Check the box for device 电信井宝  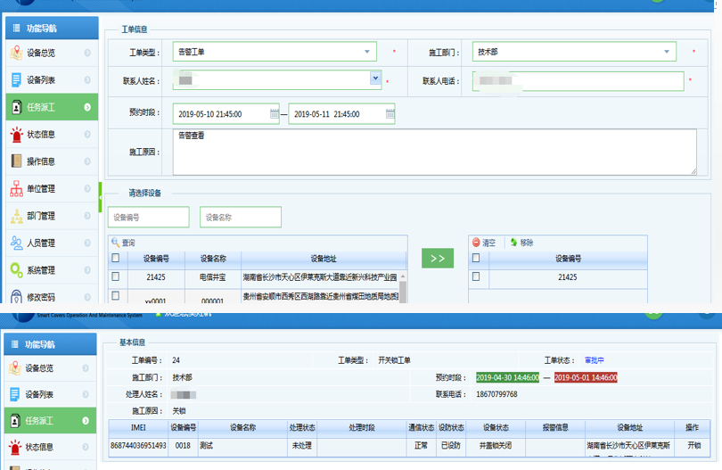(115, 277)
